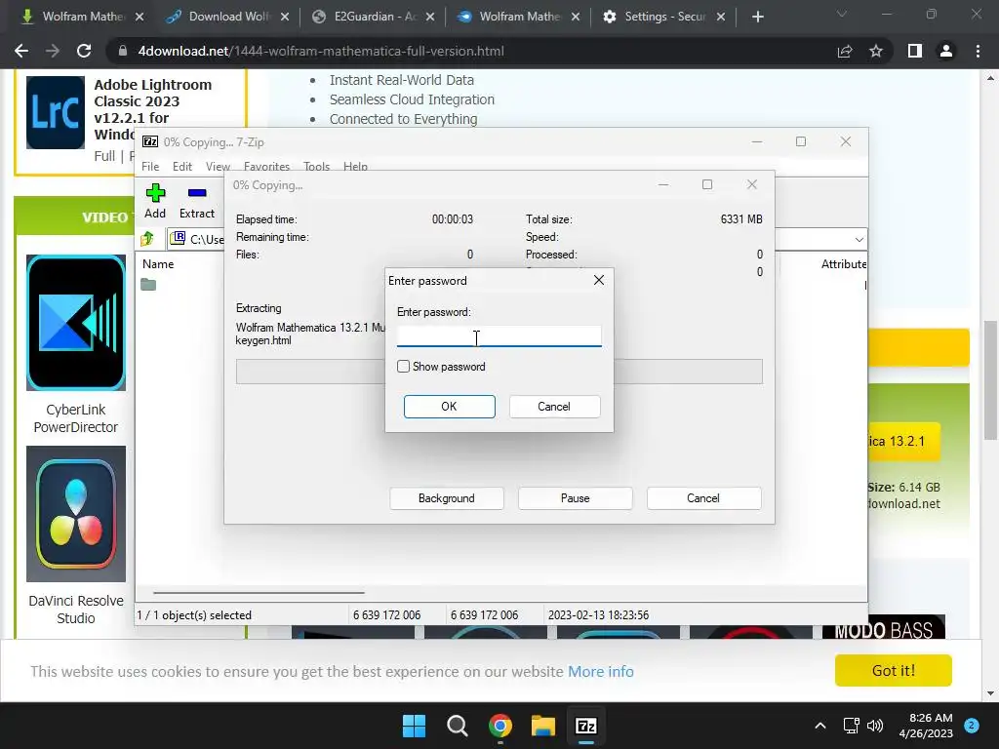The height and width of the screenshot is (749, 999).
Task: Open the network tray icon
Action: pos(851,726)
